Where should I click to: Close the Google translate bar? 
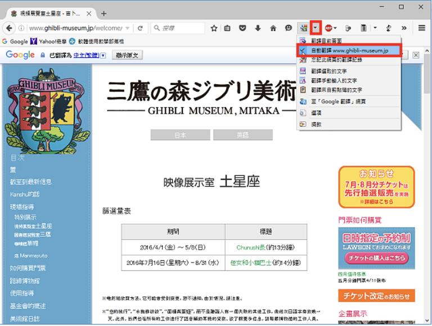click(416, 55)
